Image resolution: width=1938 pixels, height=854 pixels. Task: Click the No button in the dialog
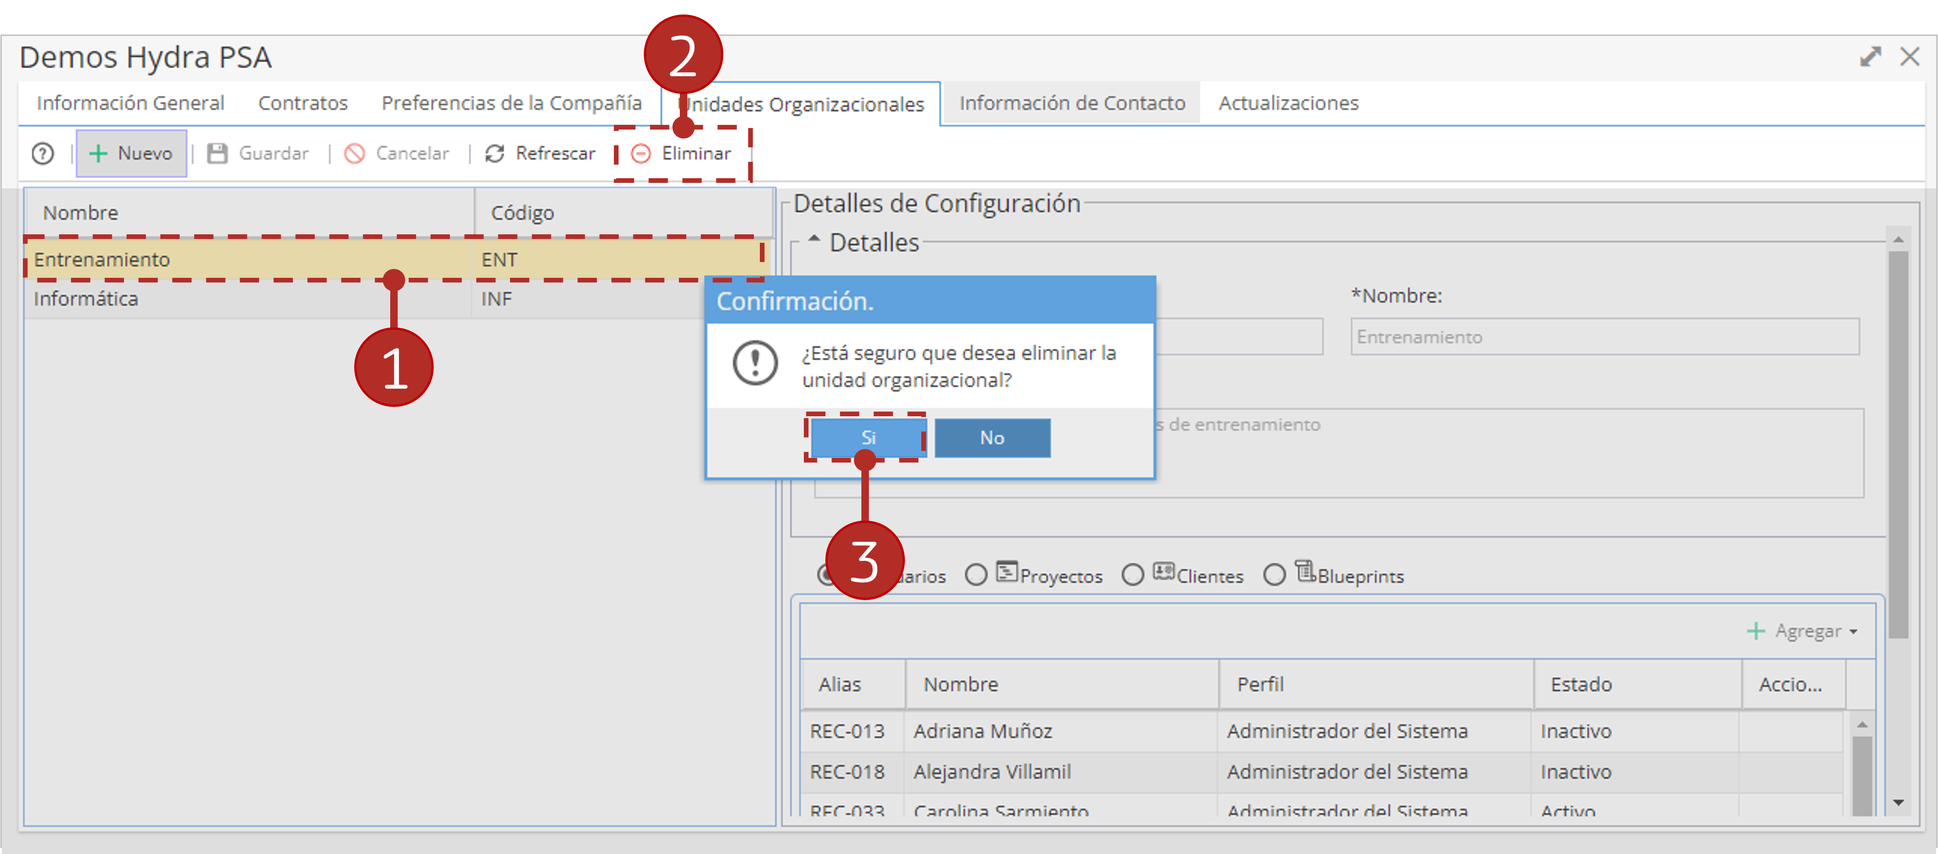[992, 438]
